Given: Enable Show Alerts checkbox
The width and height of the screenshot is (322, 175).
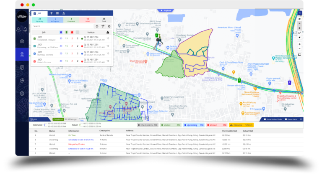Looking at the screenshot, I should 286,119.
